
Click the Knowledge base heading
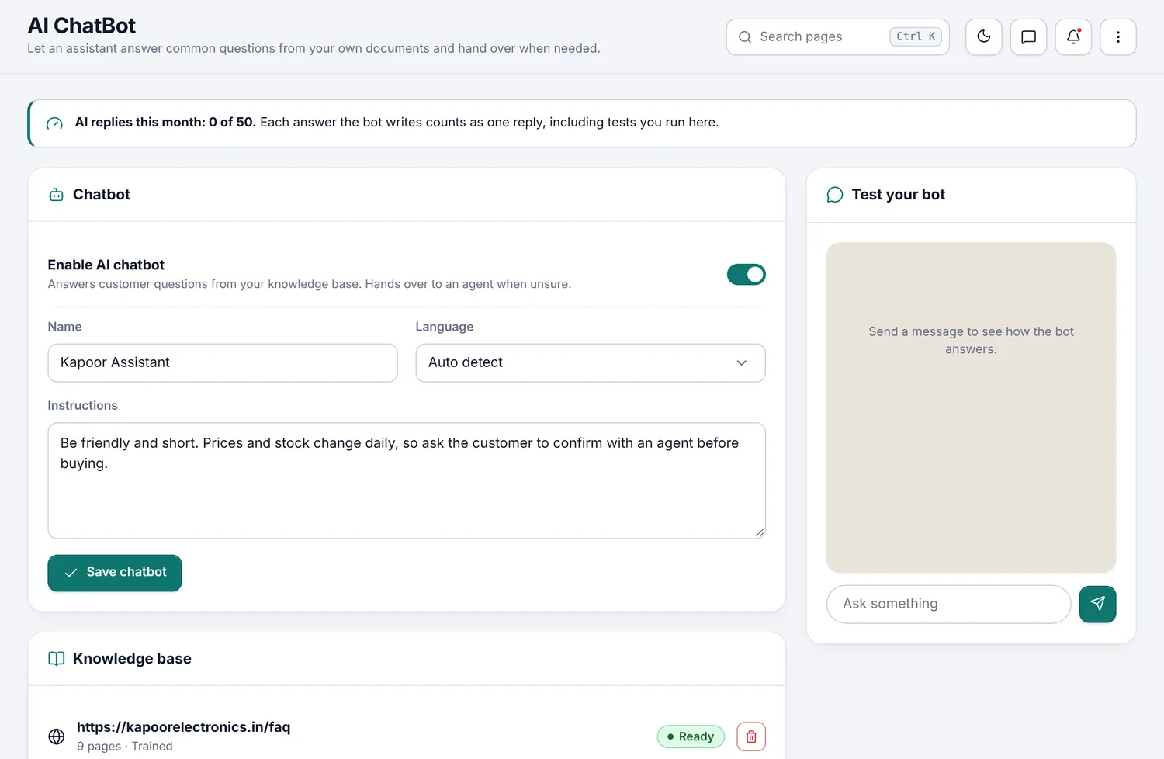(132, 659)
